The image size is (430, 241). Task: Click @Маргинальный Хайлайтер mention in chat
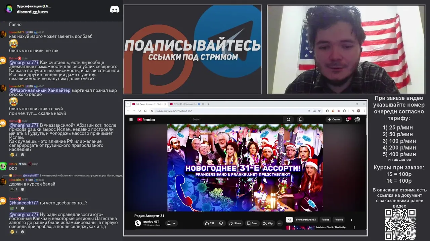click(x=40, y=90)
